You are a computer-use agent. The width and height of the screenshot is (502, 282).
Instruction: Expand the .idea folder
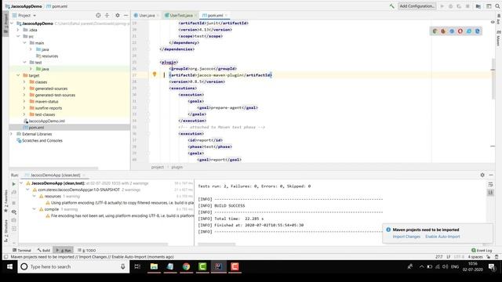pos(18,30)
